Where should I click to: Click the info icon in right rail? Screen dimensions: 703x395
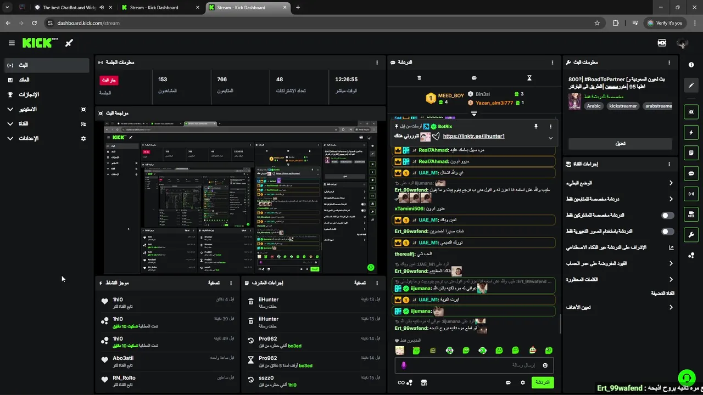691,65
